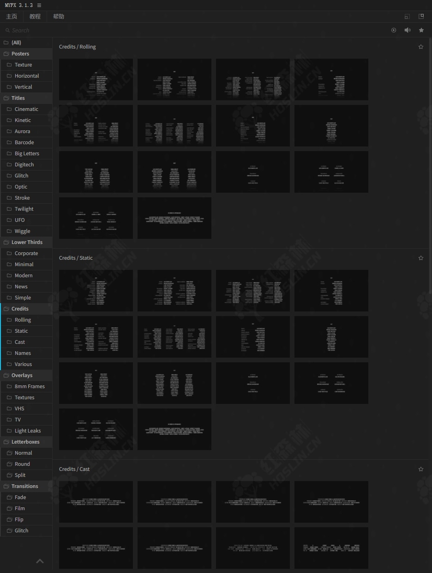
Task: Select first thumbnail in Credits / Rolling
Action: tap(96, 79)
